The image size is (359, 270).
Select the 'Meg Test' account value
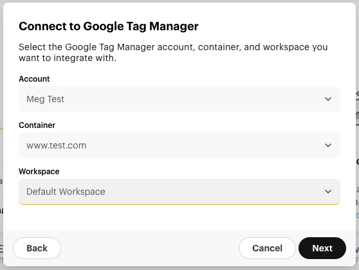click(x=45, y=99)
